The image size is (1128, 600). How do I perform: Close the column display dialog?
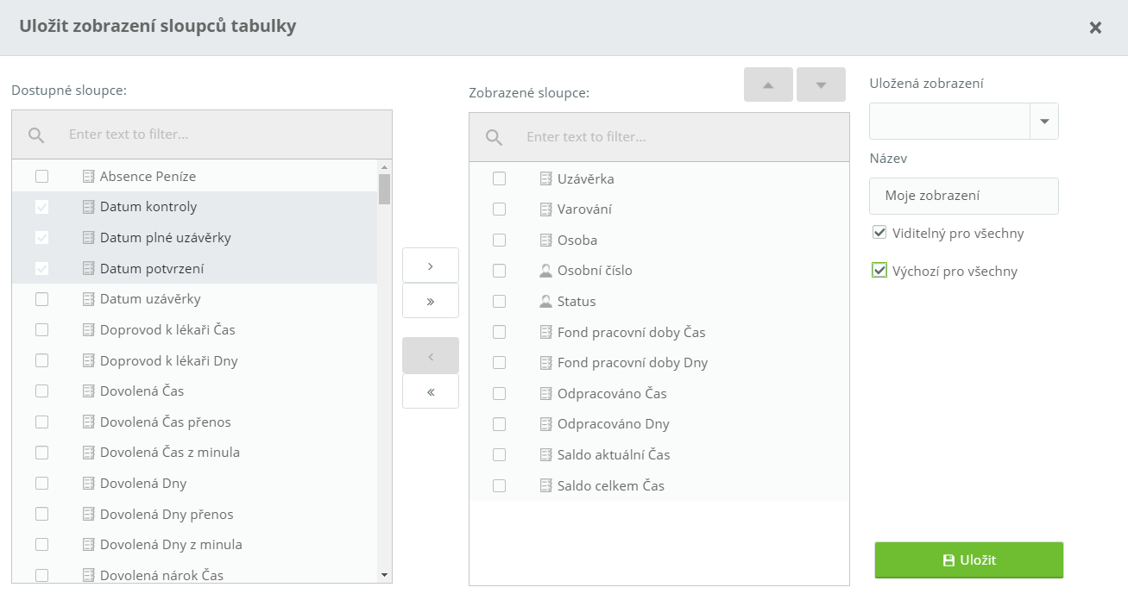coord(1095,28)
